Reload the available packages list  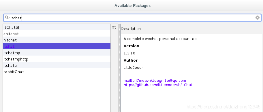click(x=114, y=28)
